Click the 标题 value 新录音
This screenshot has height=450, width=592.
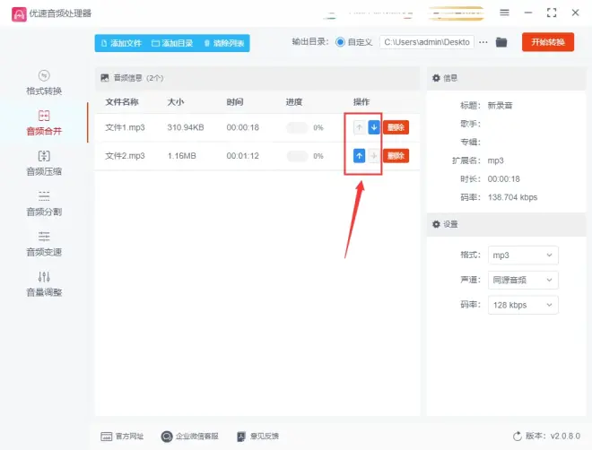(500, 106)
